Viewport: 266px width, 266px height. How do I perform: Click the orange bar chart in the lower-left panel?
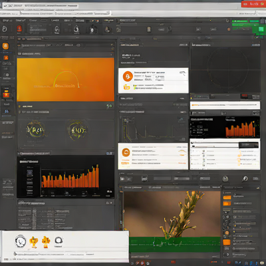coord(70,177)
